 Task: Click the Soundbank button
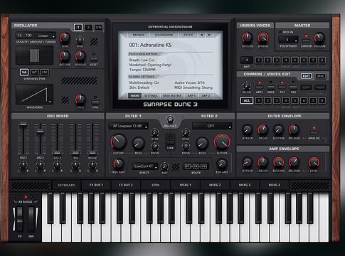(x=164, y=35)
